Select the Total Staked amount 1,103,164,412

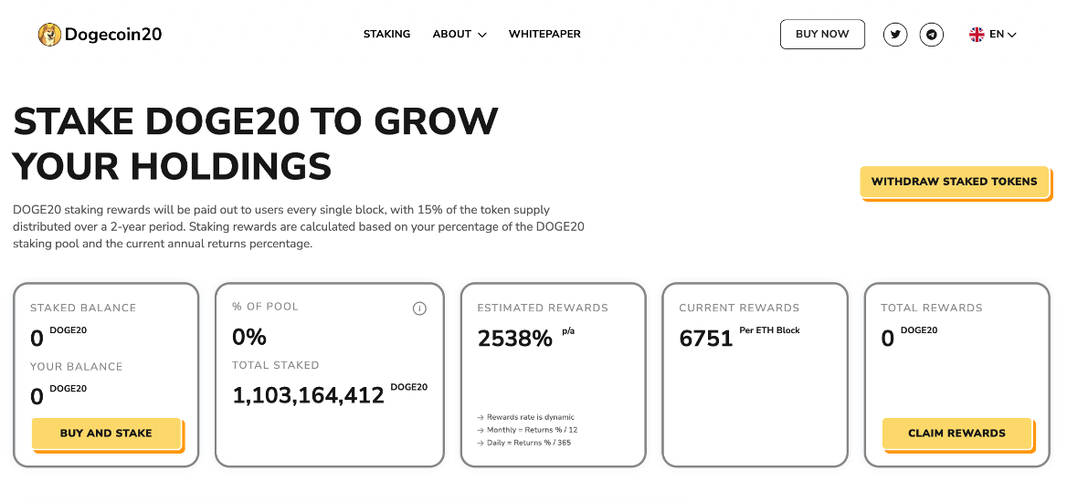pyautogui.click(x=308, y=395)
